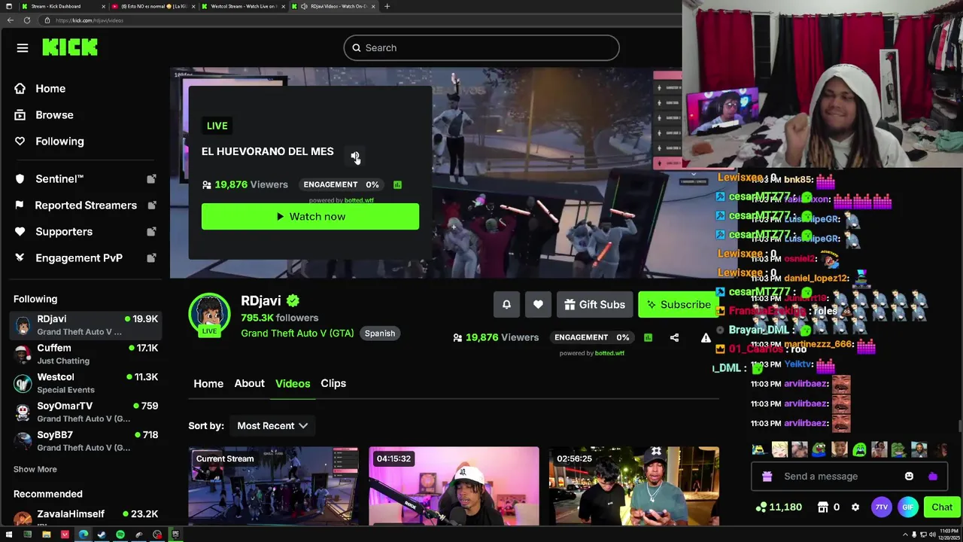Click green engagement icon near share
The height and width of the screenshot is (542, 963).
coord(648,338)
